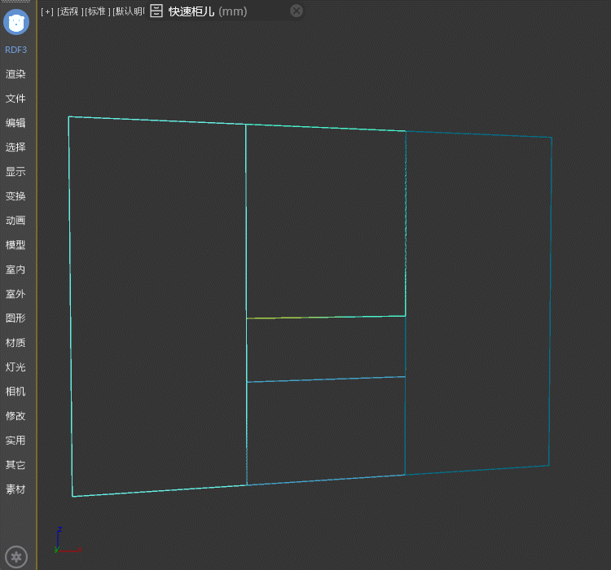Click the bear logo icon at top
The height and width of the screenshot is (570, 611).
pyautogui.click(x=16, y=22)
